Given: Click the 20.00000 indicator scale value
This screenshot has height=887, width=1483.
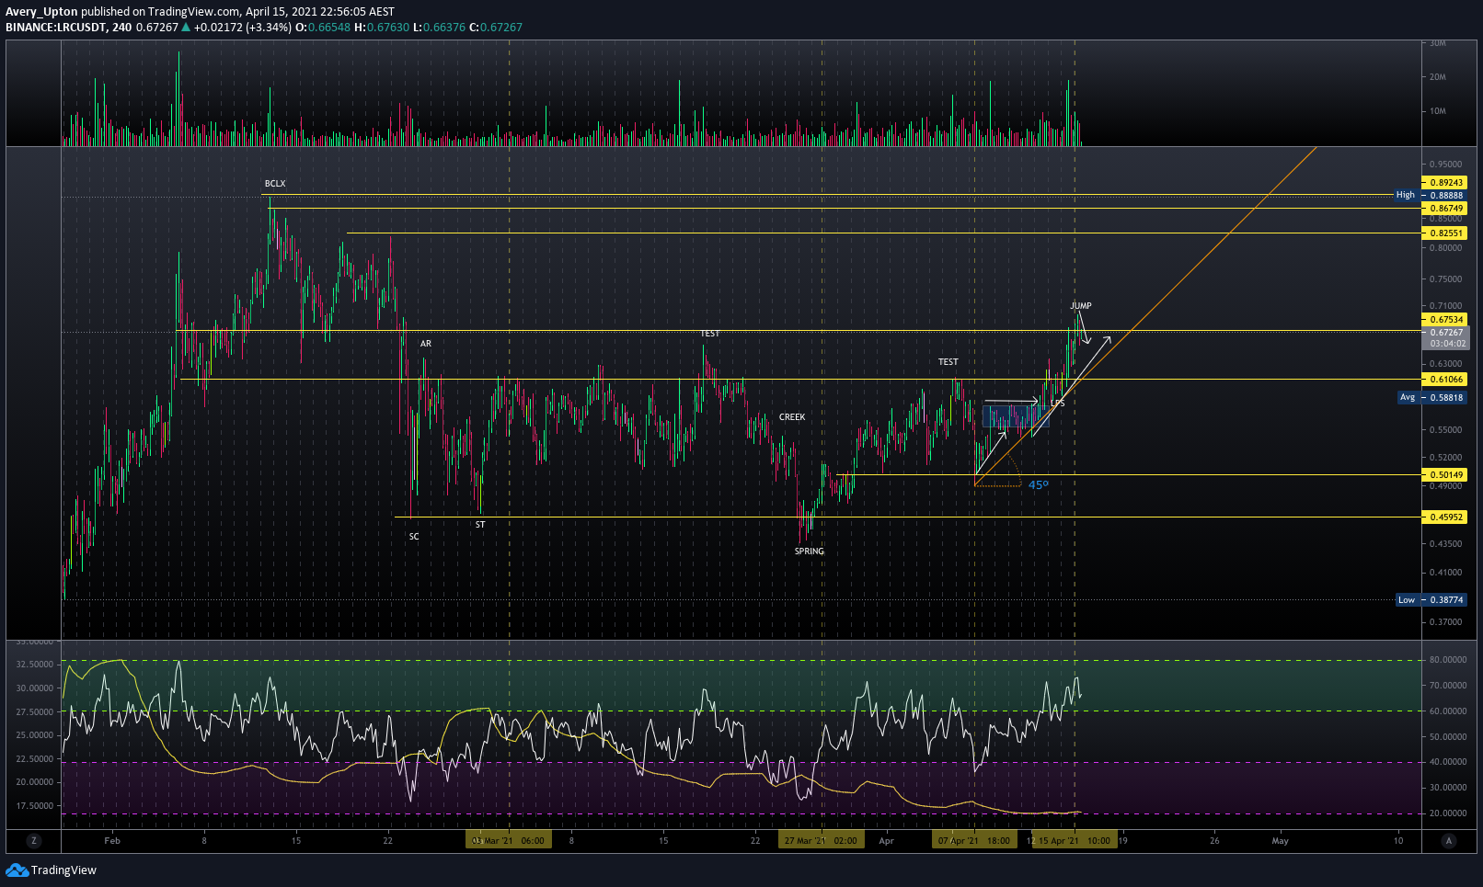Looking at the screenshot, I should [x=1448, y=813].
